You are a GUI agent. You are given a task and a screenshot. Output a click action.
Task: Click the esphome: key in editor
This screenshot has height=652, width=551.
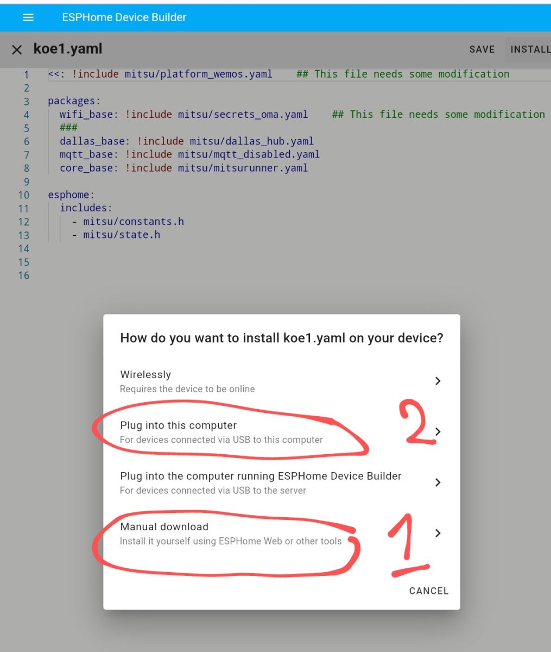(71, 195)
